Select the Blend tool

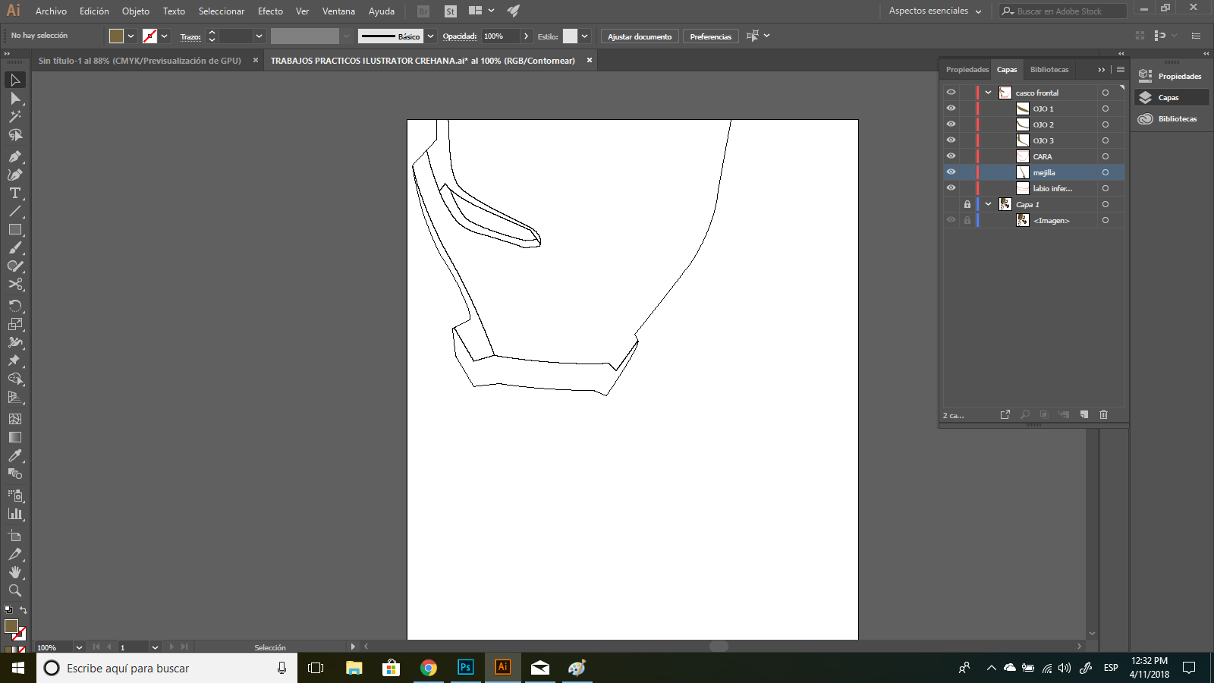(14, 474)
